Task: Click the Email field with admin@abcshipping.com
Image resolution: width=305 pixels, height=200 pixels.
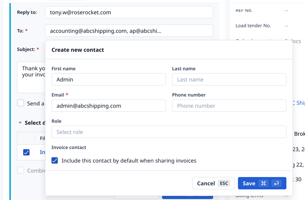Action: 109,106
